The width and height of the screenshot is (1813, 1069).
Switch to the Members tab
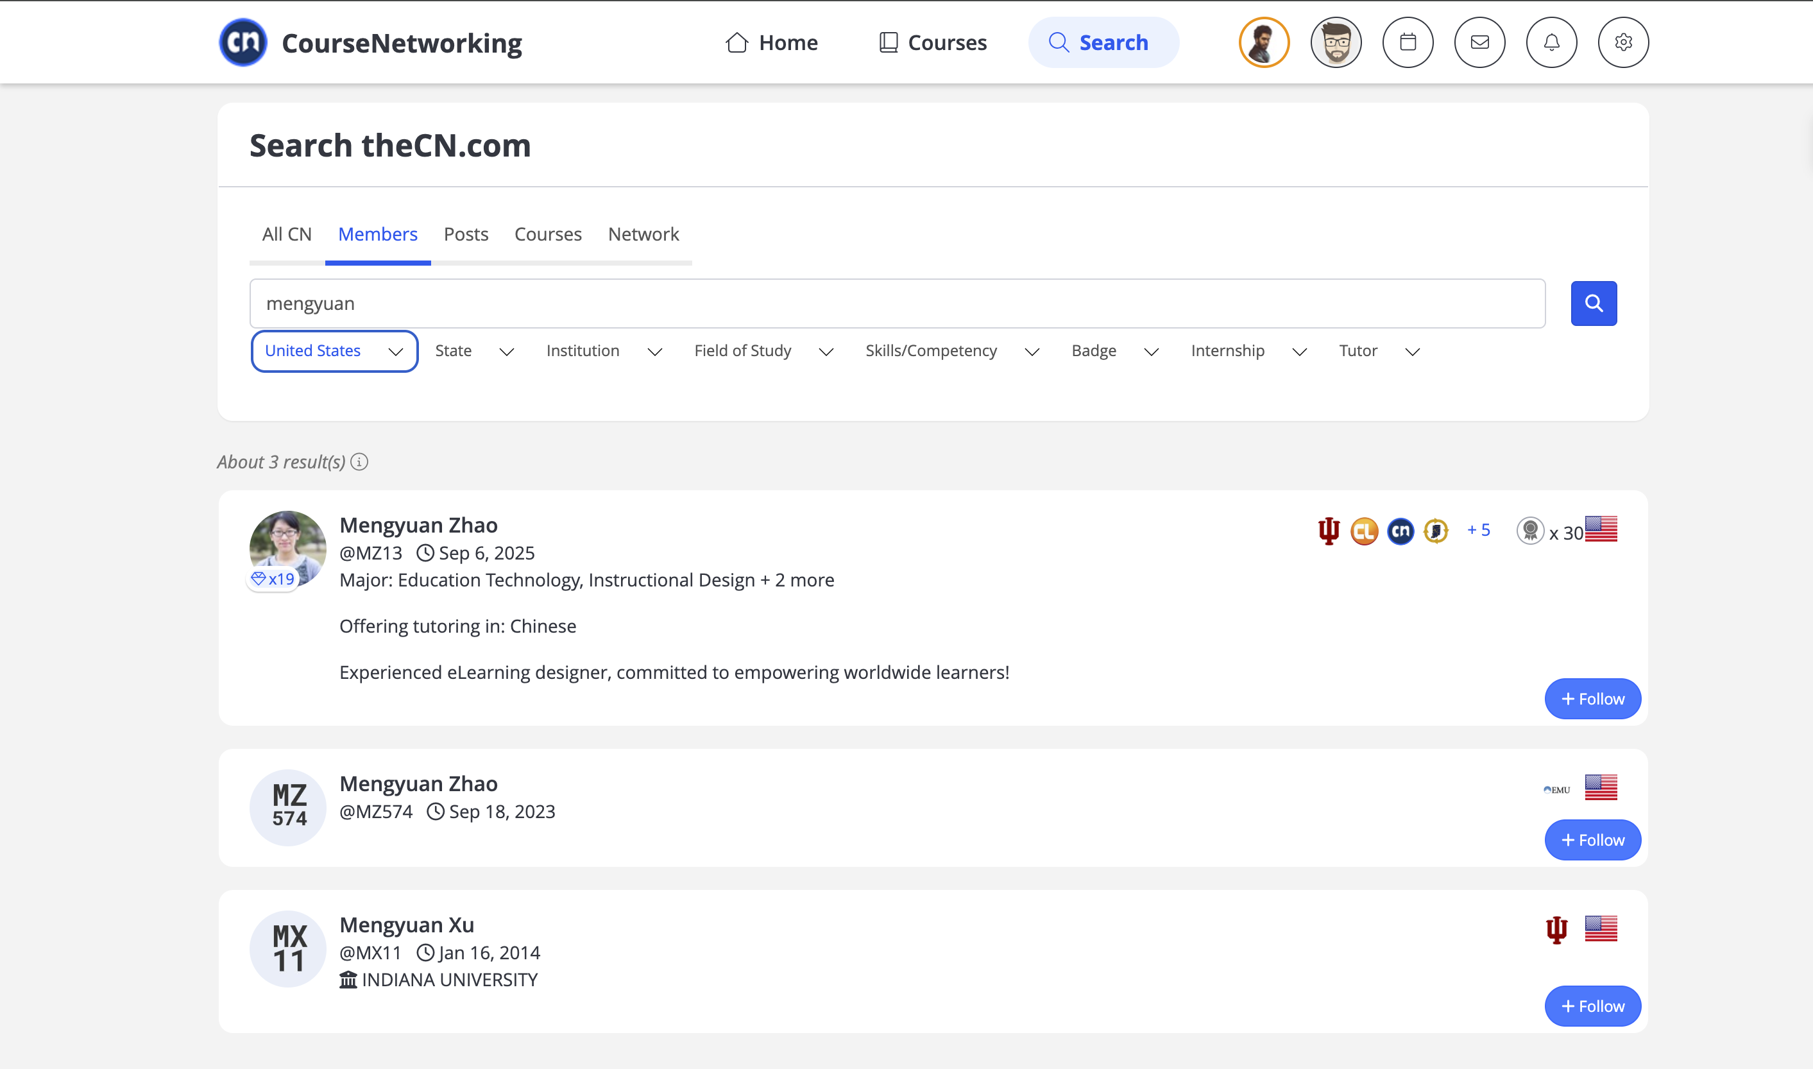[378, 234]
